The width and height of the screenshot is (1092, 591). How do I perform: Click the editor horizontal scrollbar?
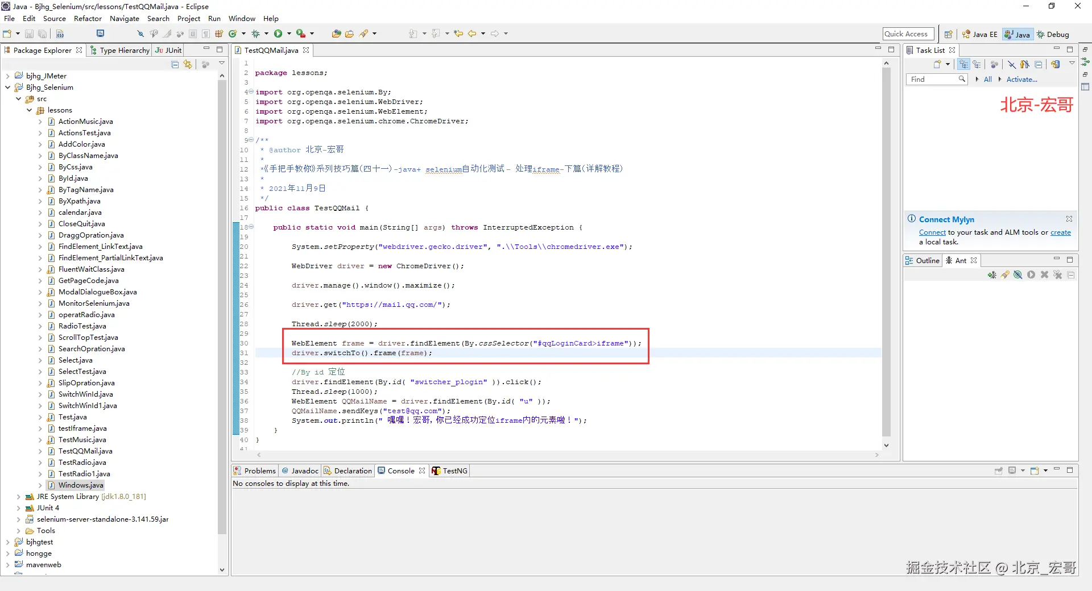point(568,455)
